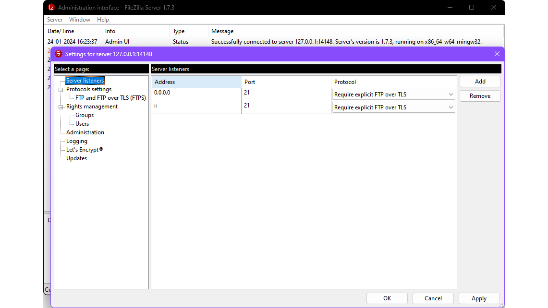Select Rights management tree item
Screen dimensions: 548x308
point(92,107)
